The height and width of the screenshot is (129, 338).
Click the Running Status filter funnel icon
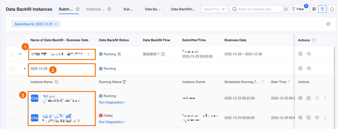[124, 82]
